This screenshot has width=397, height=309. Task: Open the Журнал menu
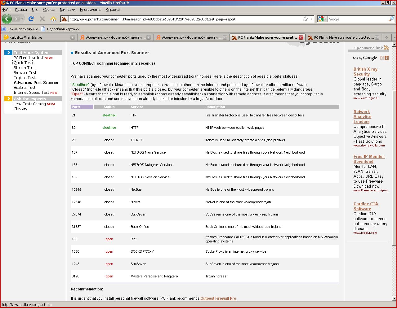49,10
